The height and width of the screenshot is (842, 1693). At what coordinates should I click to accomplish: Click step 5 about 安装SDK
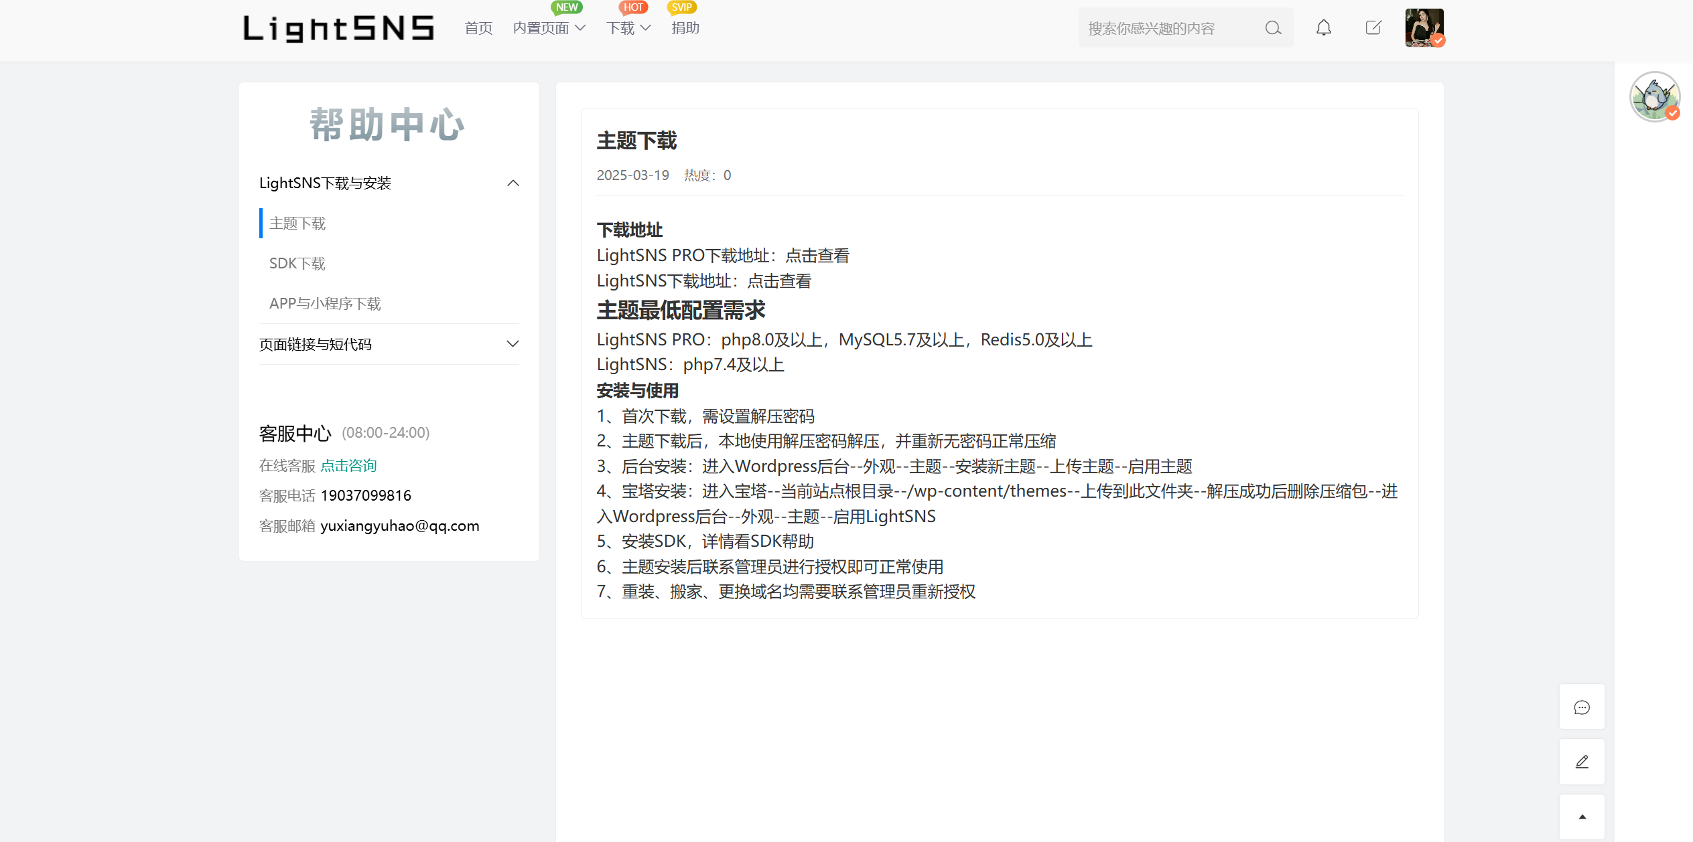[705, 541]
